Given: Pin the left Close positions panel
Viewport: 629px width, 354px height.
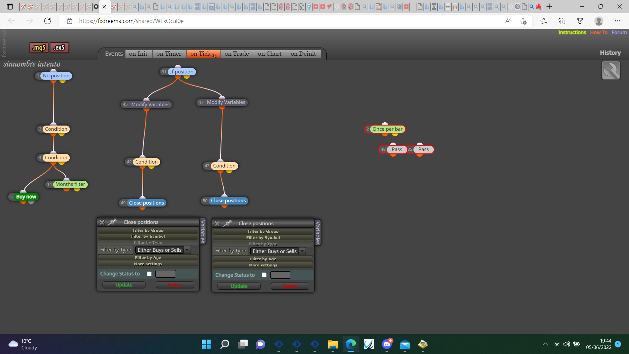Looking at the screenshot, I should (x=112, y=222).
